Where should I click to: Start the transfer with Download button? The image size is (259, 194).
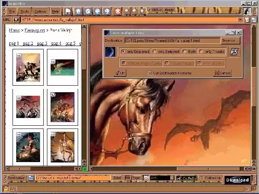pos(238,180)
